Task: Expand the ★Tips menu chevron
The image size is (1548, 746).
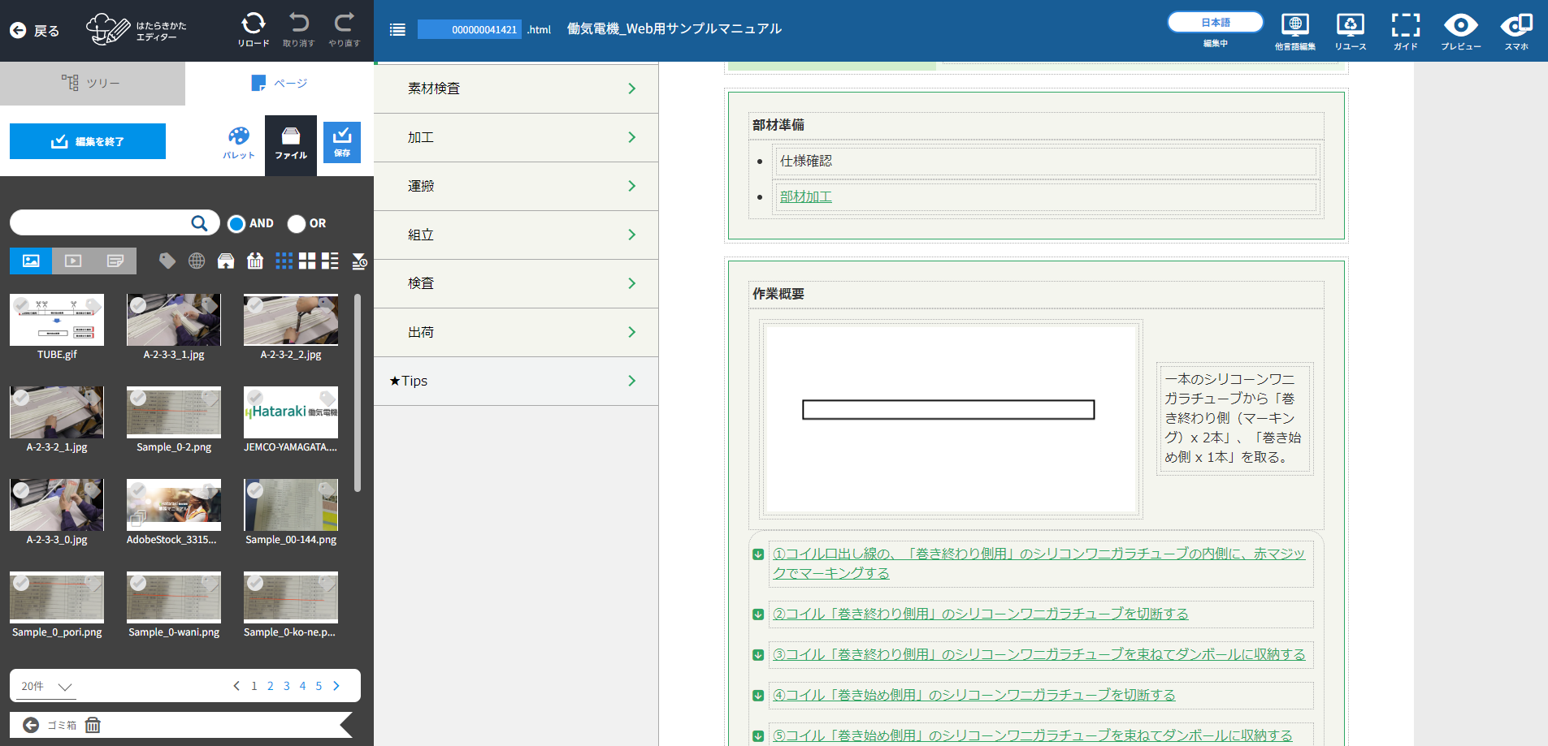Action: tap(631, 381)
